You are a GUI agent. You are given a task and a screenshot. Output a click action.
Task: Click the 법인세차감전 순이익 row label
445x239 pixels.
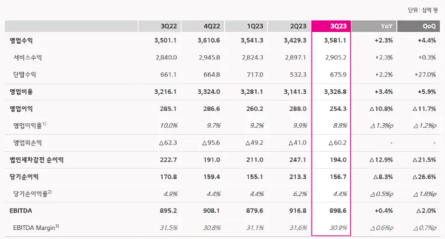coord(36,160)
